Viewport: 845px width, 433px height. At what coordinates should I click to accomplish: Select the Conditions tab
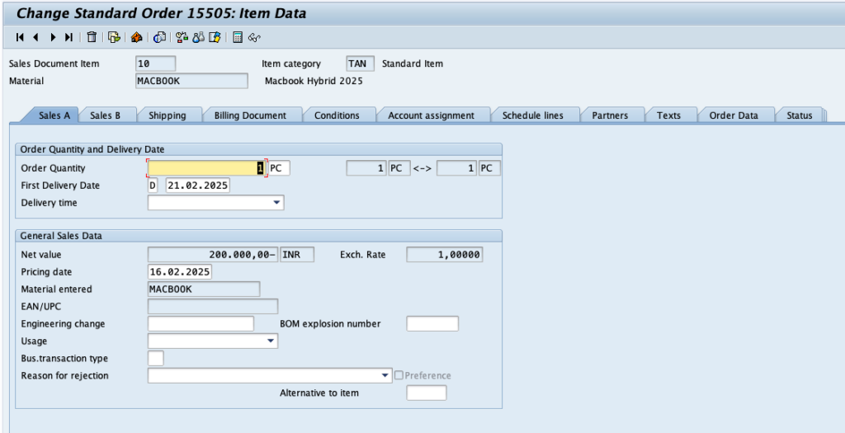[x=337, y=115]
